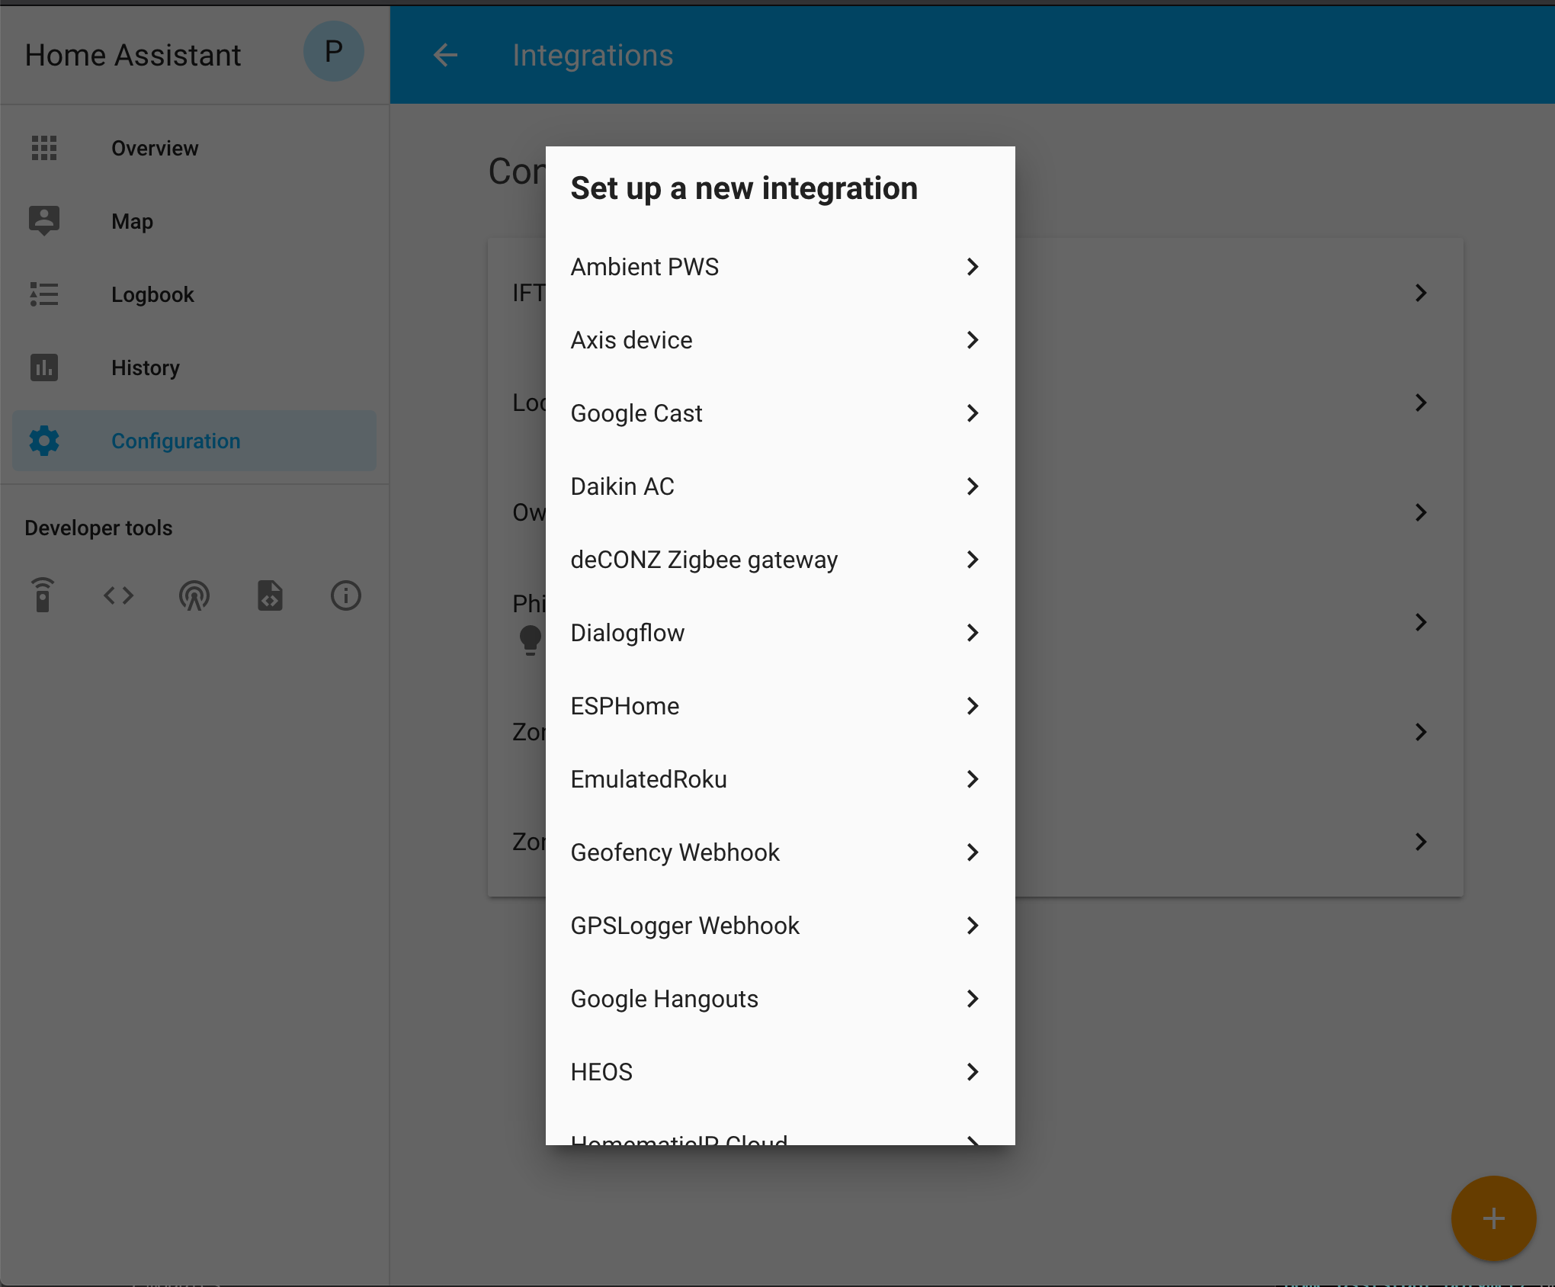Select the Daikin AC integration
The image size is (1555, 1287).
622,486
